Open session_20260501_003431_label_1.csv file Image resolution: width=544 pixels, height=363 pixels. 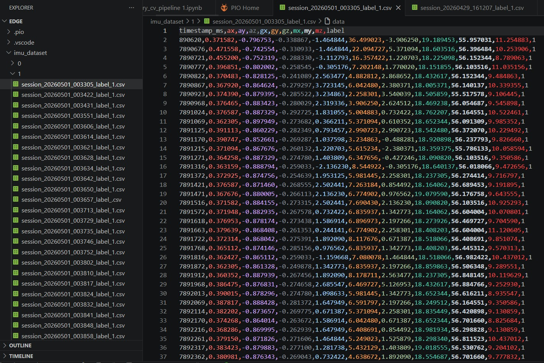click(71, 105)
